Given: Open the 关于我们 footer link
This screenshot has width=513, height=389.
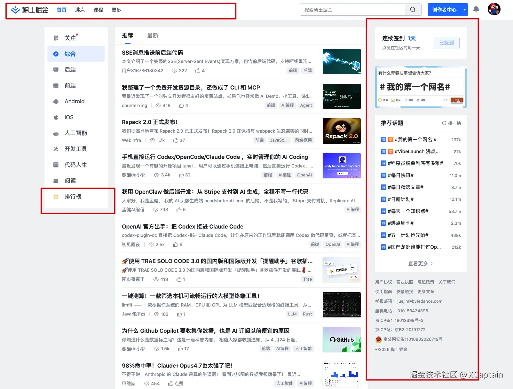Looking at the screenshot, I should click(447, 282).
